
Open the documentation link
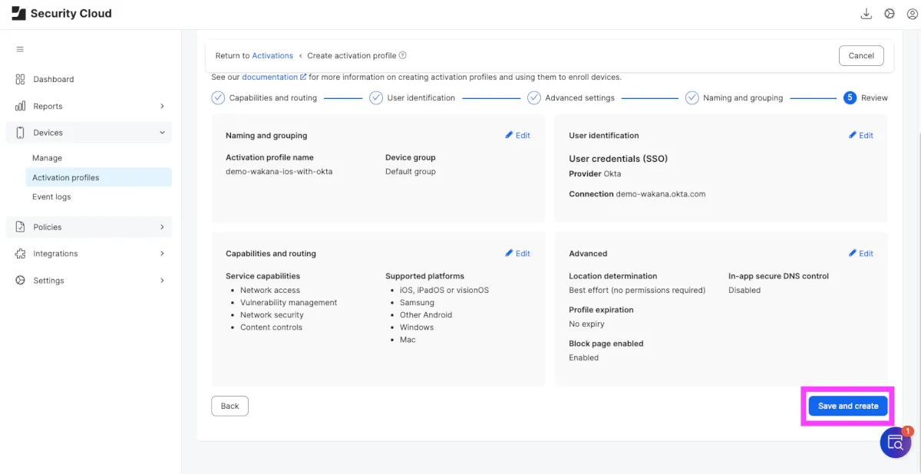click(270, 77)
